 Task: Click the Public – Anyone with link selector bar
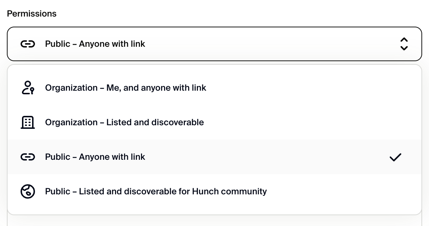pos(214,44)
